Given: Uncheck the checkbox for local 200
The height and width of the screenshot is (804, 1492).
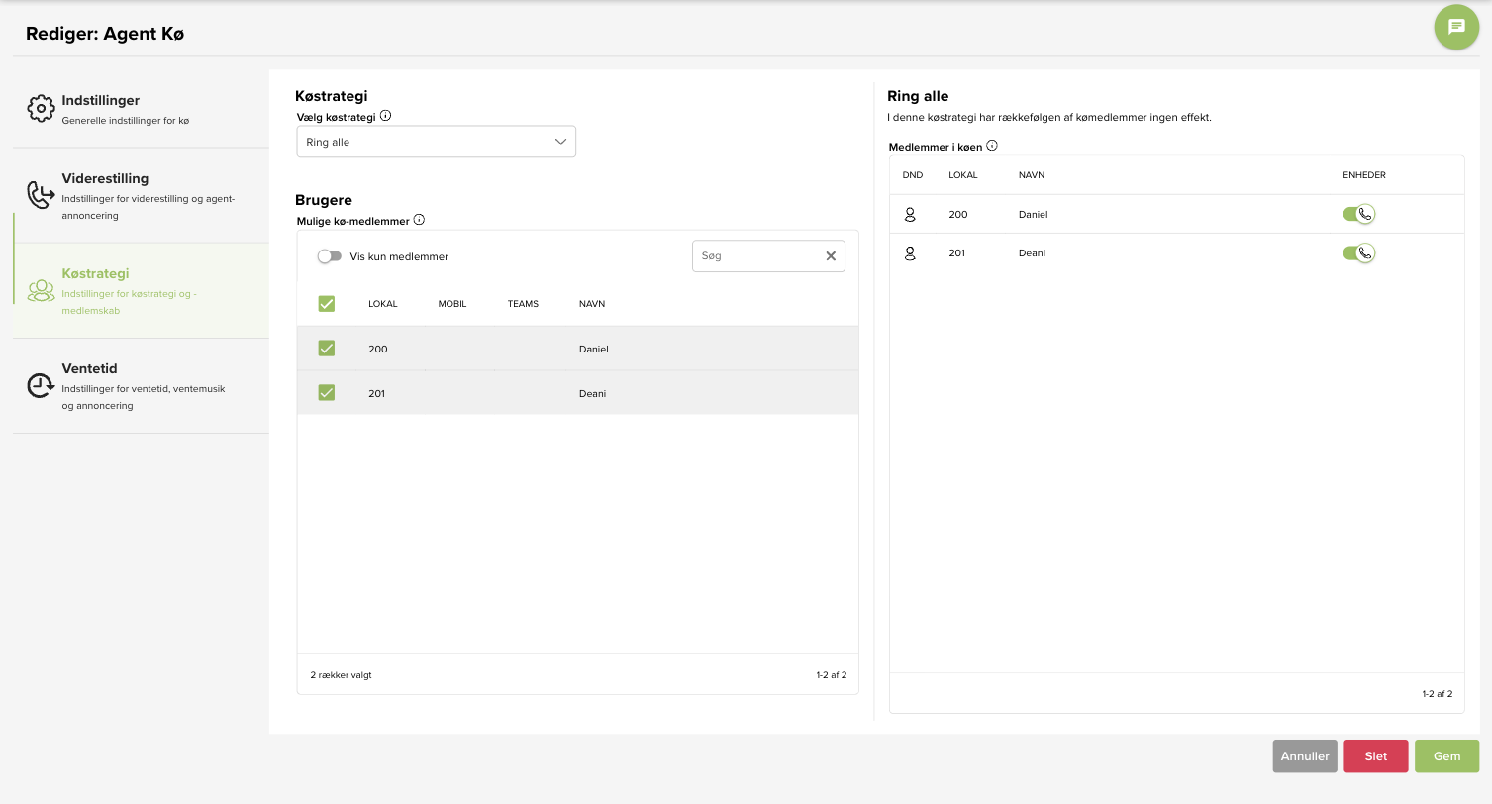Looking at the screenshot, I should click(x=327, y=349).
